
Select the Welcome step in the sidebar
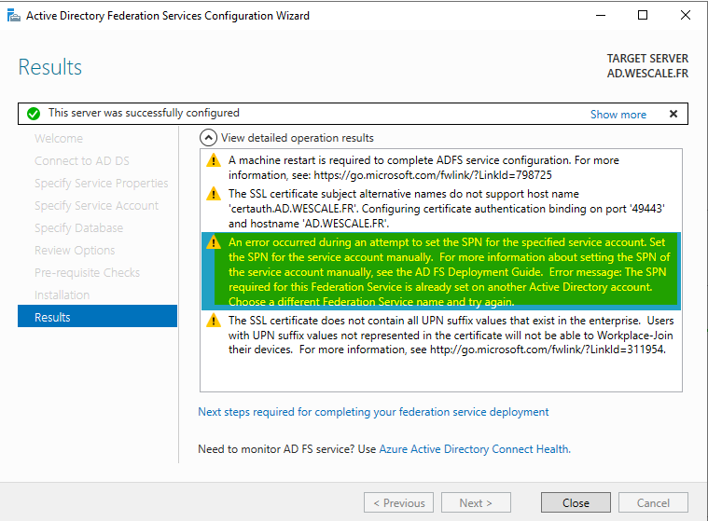coord(59,139)
